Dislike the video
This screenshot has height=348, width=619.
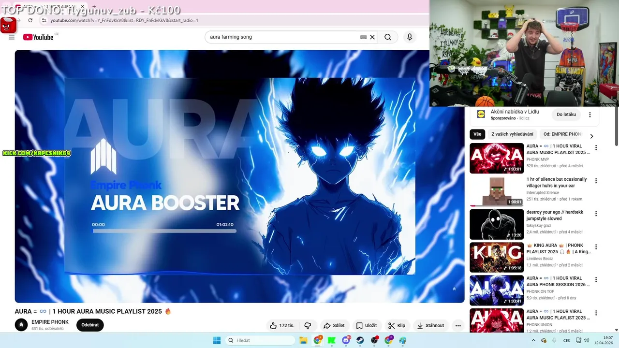[308, 325]
